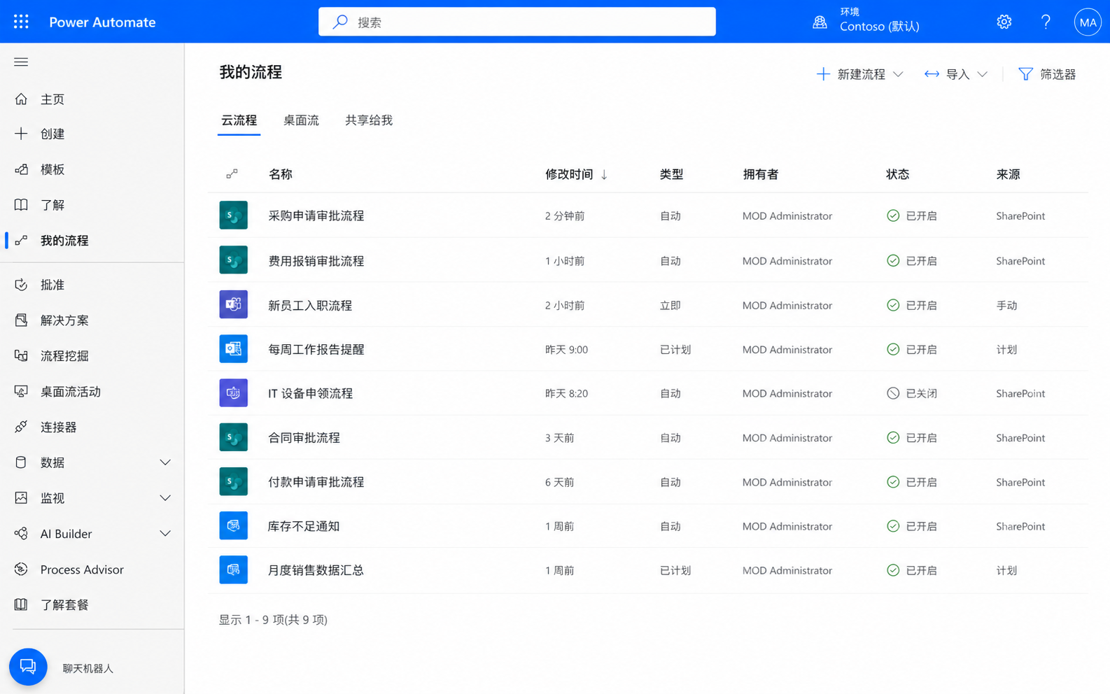Open the 导入 dropdown
This screenshot has width=1110, height=694.
click(955, 74)
